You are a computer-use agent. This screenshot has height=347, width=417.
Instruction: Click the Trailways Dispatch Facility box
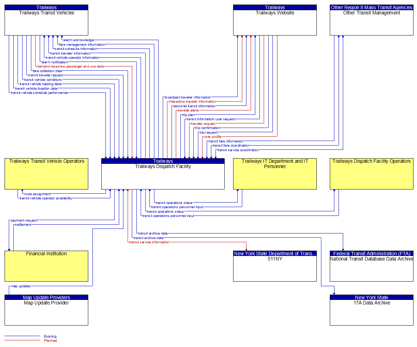163,174
